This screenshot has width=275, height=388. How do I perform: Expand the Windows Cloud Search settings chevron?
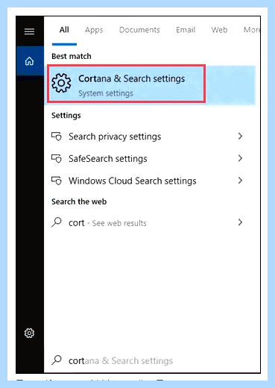tap(240, 181)
